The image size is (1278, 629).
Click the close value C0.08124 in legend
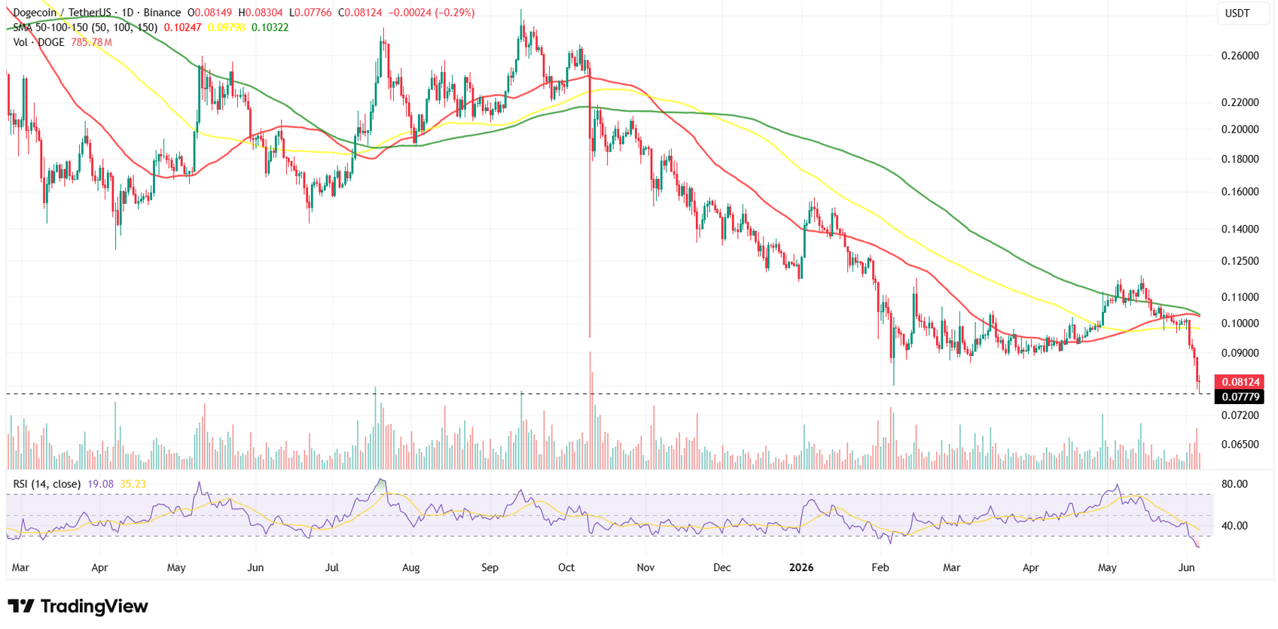pos(360,13)
